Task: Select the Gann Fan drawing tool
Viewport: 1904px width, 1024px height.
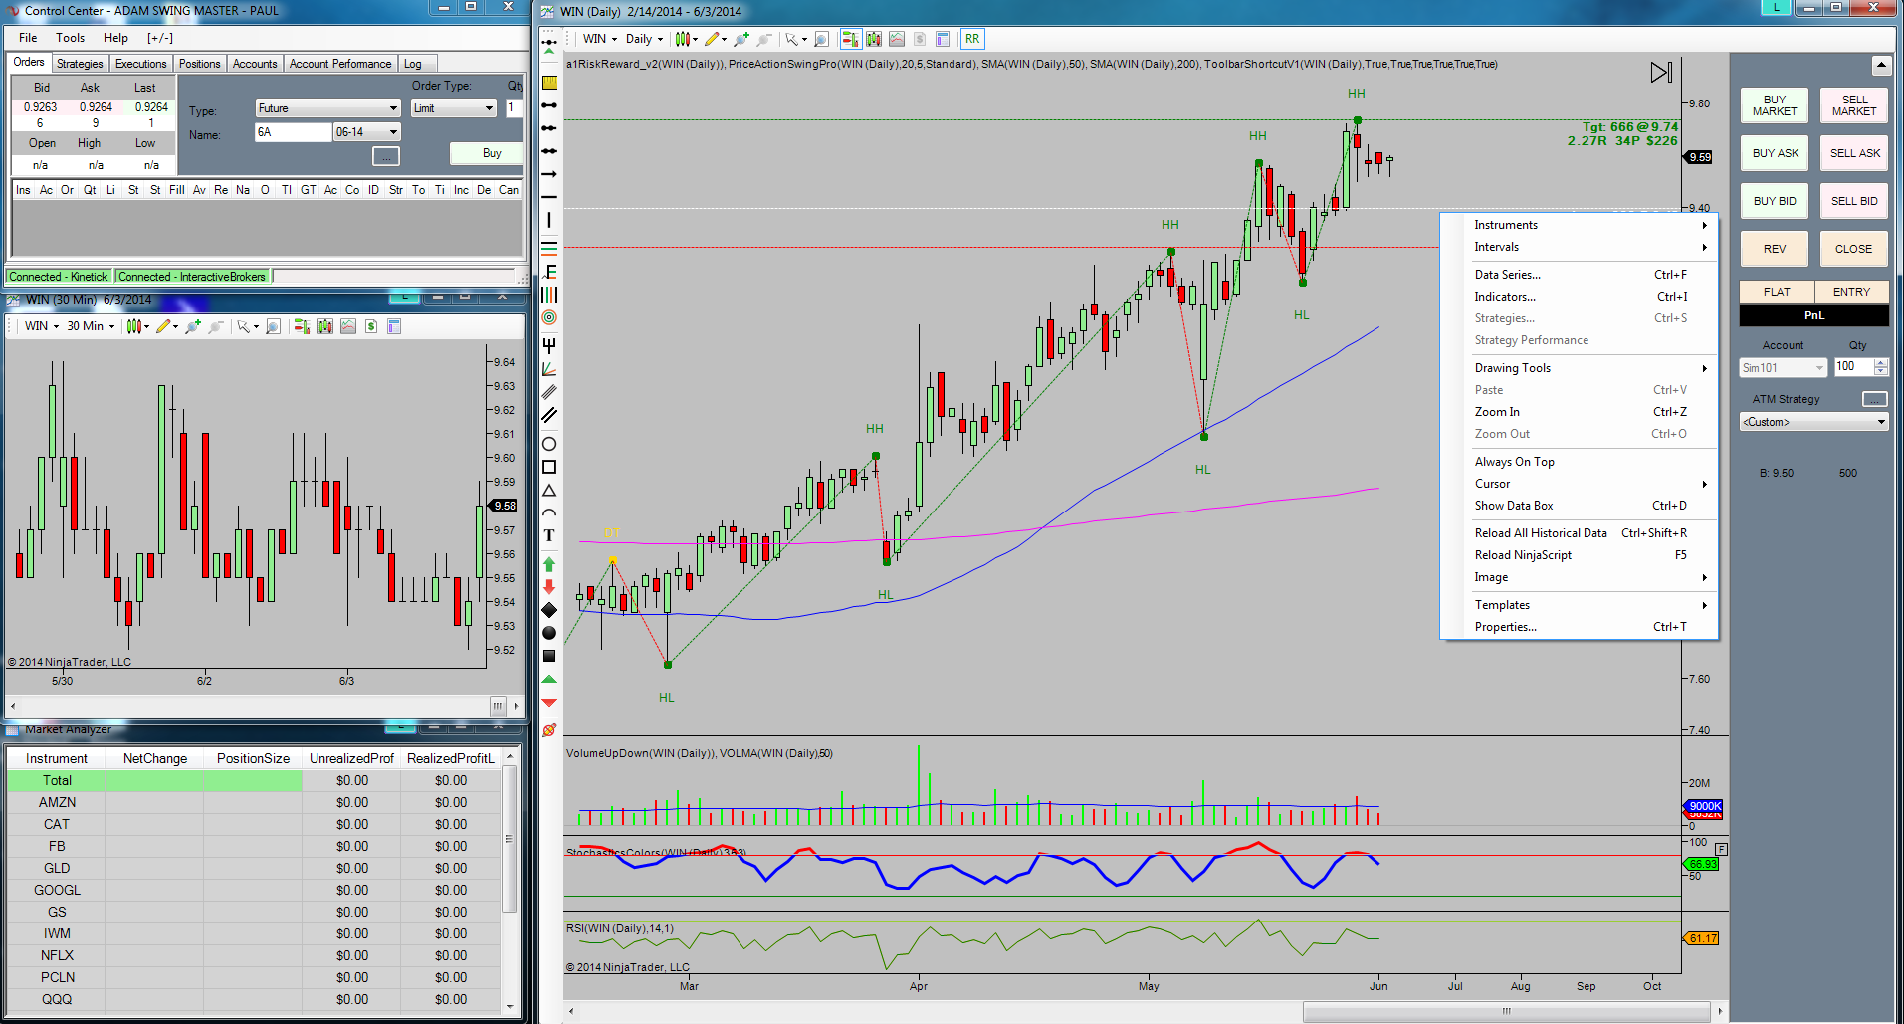Action: coord(549,369)
